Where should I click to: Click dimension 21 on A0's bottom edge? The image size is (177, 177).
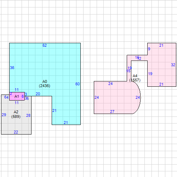[x=66, y=122]
